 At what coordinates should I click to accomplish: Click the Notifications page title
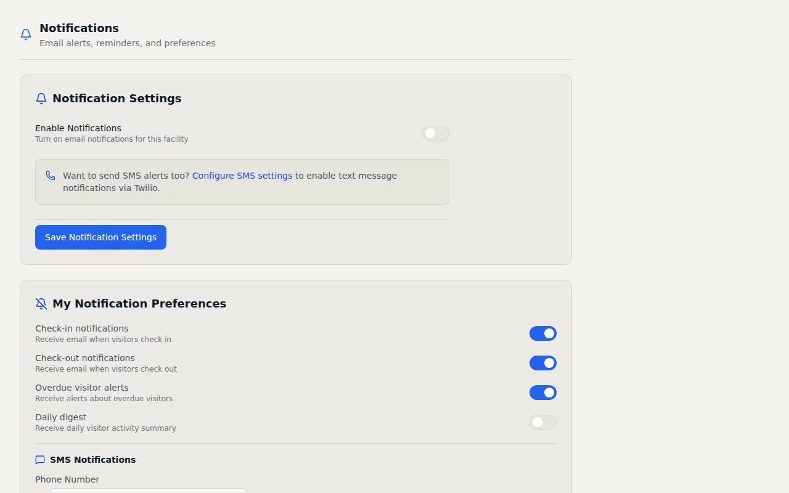click(79, 28)
